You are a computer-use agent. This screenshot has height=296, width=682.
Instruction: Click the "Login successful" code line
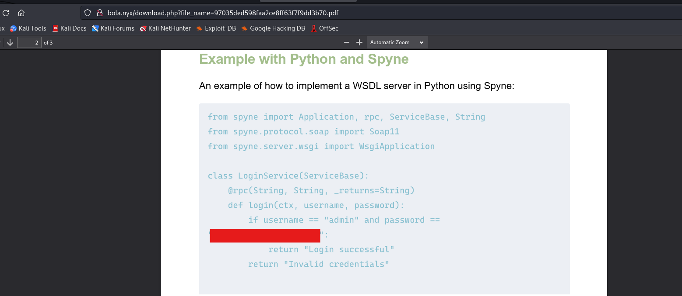331,249
